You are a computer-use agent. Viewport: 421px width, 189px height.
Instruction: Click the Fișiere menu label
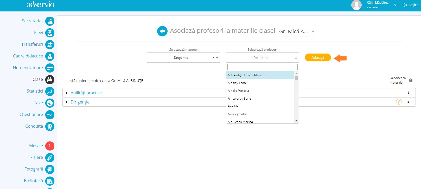(37, 157)
